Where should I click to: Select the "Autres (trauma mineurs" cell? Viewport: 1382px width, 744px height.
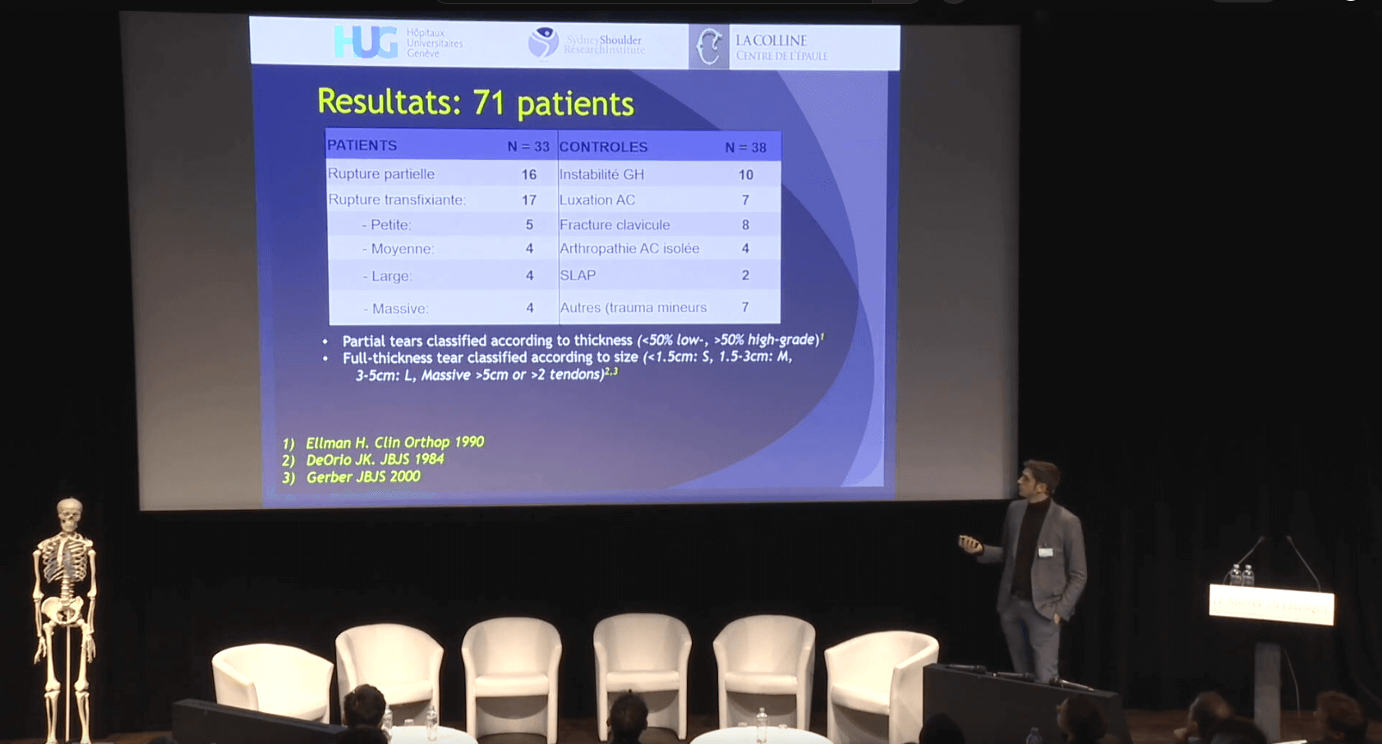click(x=633, y=308)
